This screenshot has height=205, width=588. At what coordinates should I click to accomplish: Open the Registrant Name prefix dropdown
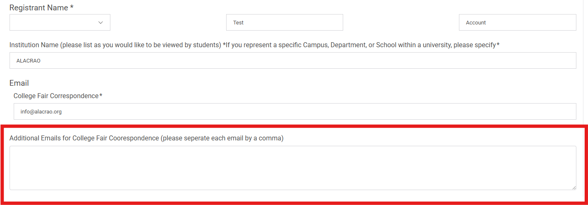pos(60,22)
